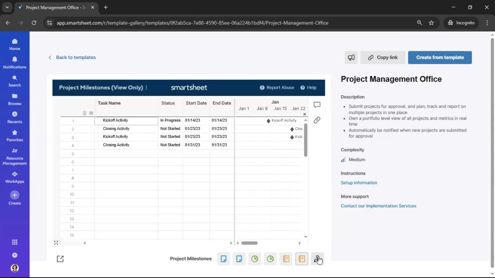Switch to the currently highlighted orange report tab
Screen dimensions: 495x278
302,259
